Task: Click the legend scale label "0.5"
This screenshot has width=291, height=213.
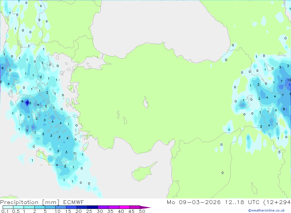Action: coord(16,211)
